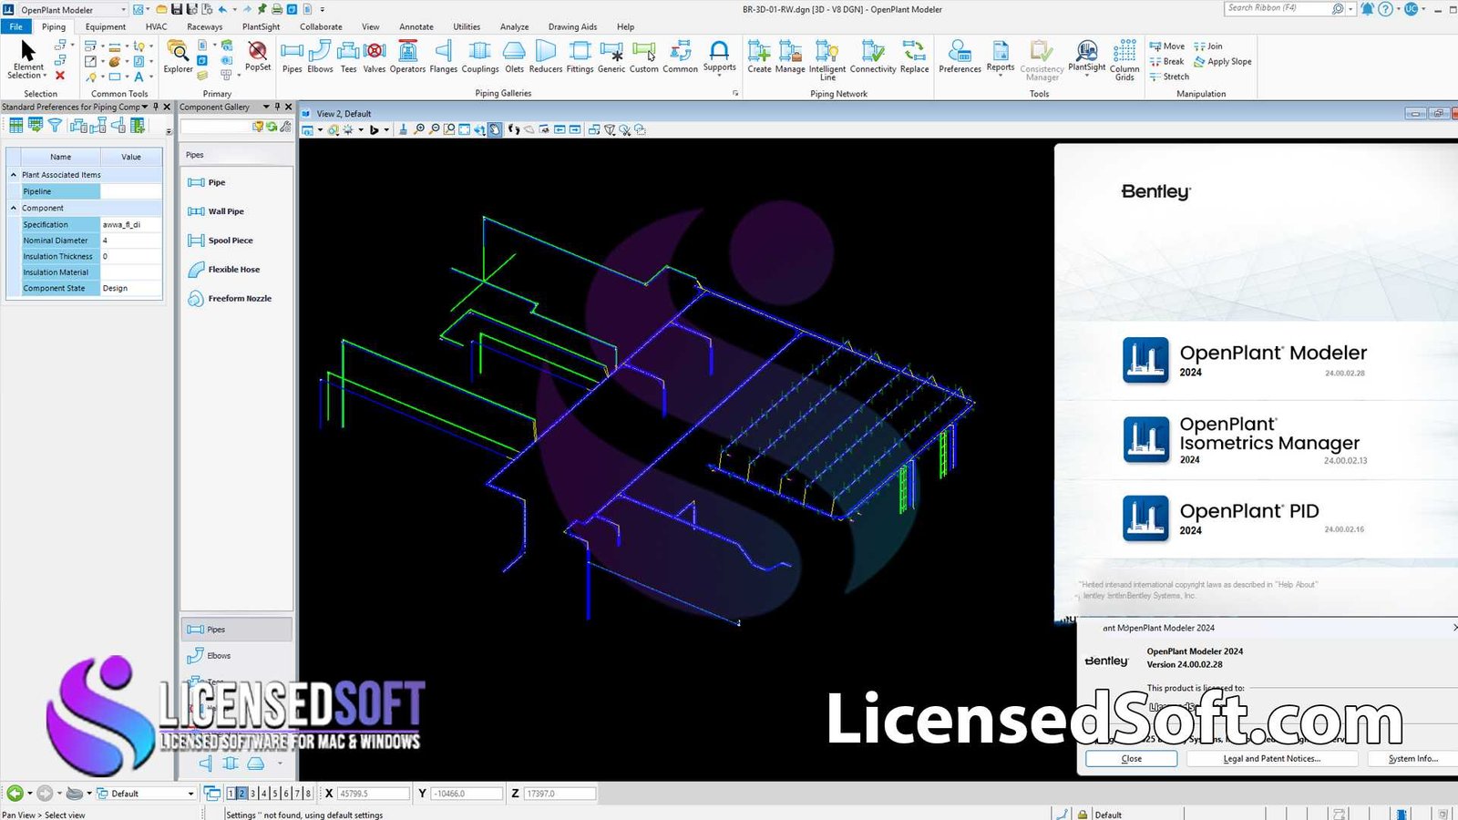Screen dimensions: 1458x820
Task: Switch to the Analyze ribbon tab
Action: pyautogui.click(x=514, y=26)
